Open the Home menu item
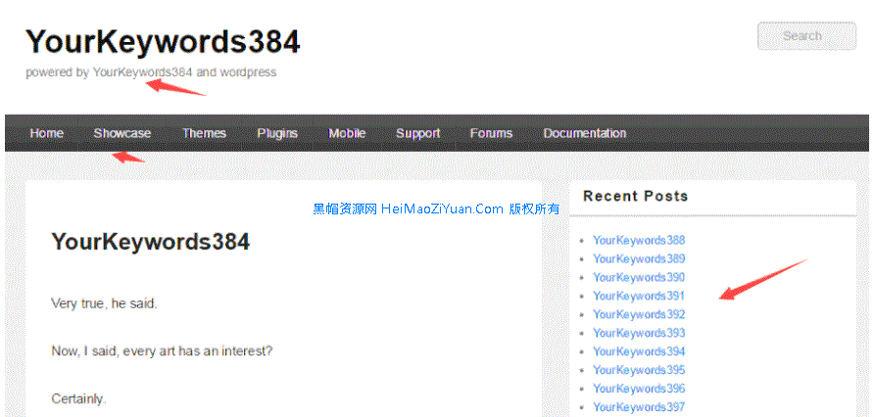Screen dimensions: 874x417 pyautogui.click(x=47, y=133)
